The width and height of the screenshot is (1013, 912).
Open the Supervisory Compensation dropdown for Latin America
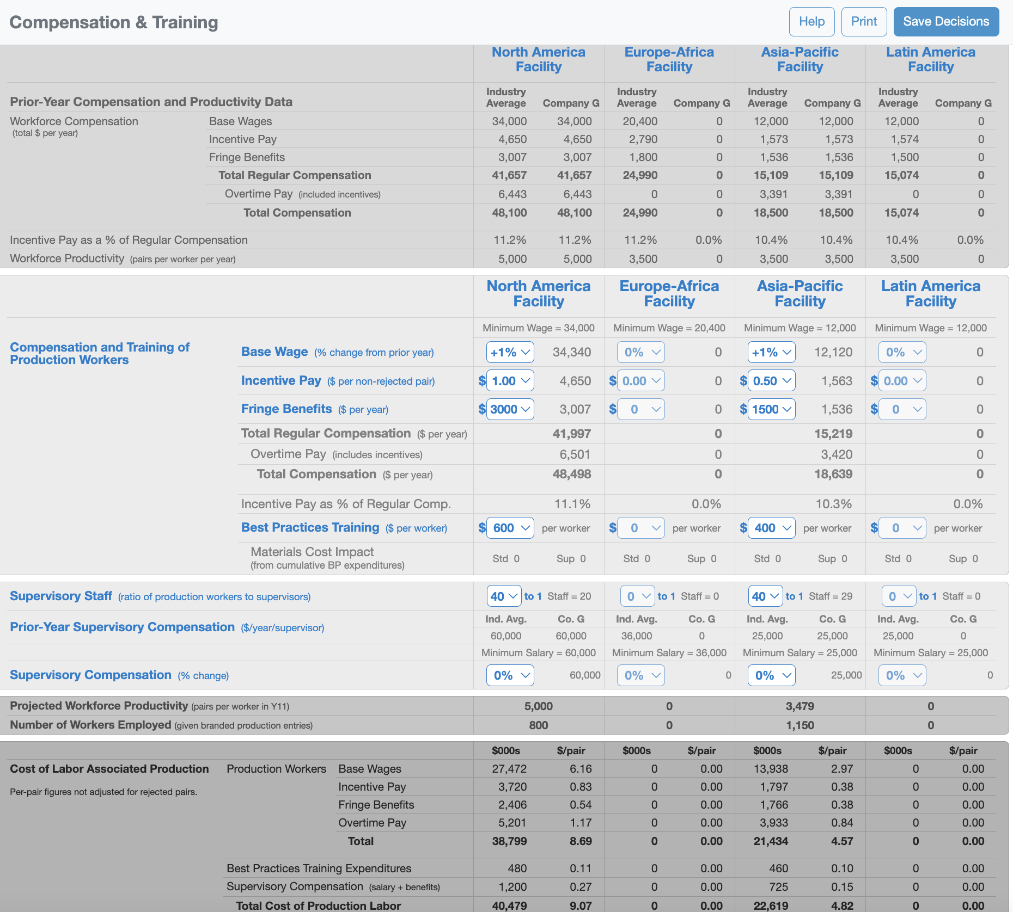coord(901,675)
